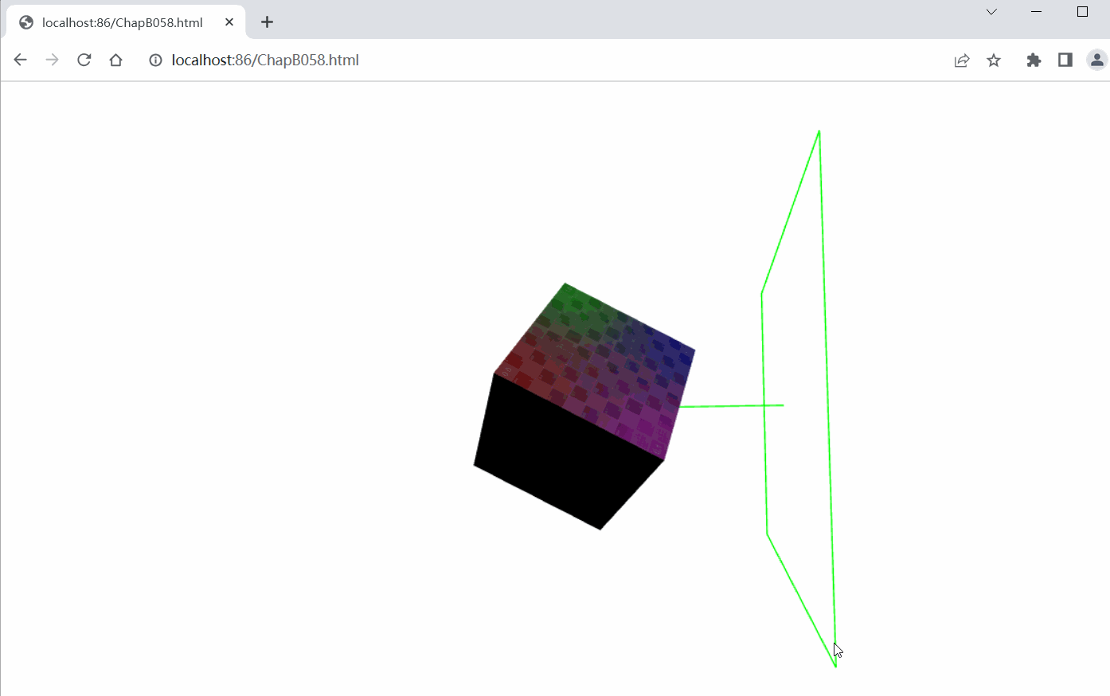The width and height of the screenshot is (1110, 696).
Task: Open the site information padlock icon
Action: 155,60
